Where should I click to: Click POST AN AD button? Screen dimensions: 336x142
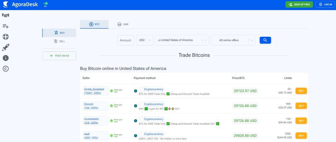[59, 56]
